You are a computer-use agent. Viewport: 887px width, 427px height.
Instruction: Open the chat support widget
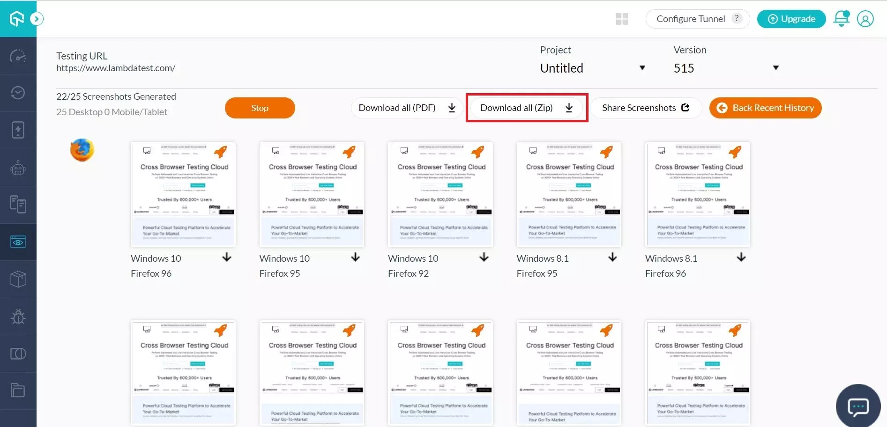click(858, 406)
